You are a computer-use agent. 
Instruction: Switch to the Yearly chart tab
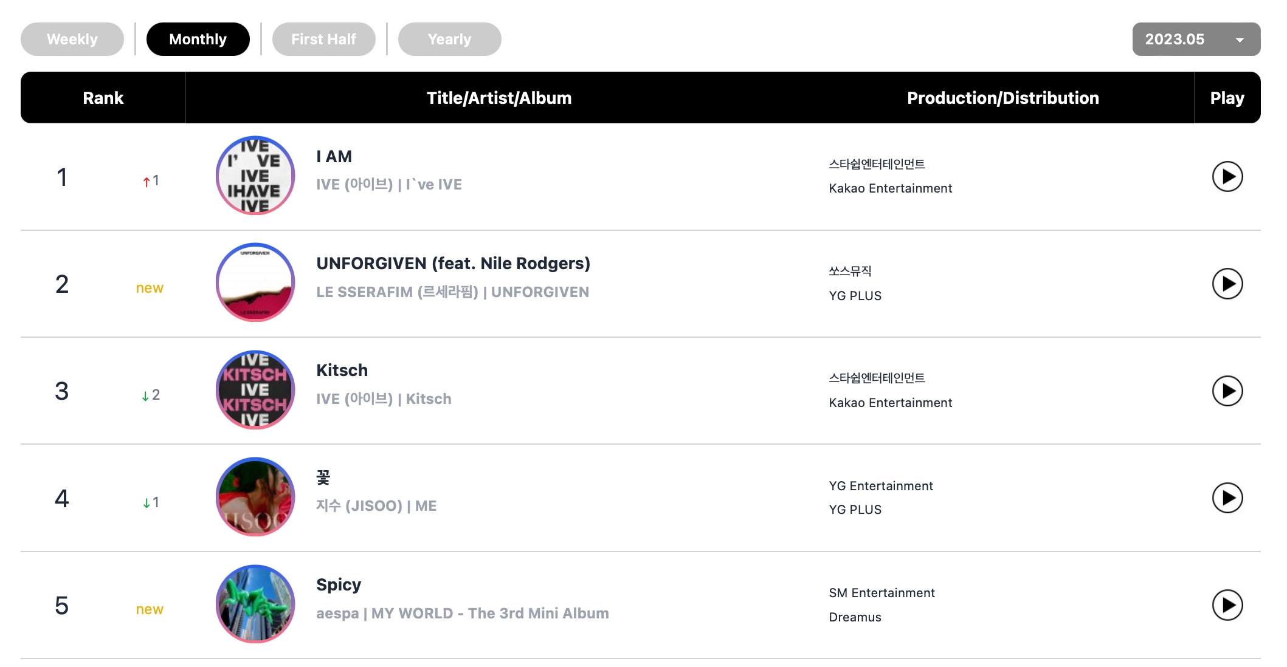pyautogui.click(x=450, y=39)
